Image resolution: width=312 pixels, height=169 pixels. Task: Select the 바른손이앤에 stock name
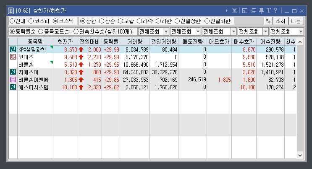tap(34, 80)
